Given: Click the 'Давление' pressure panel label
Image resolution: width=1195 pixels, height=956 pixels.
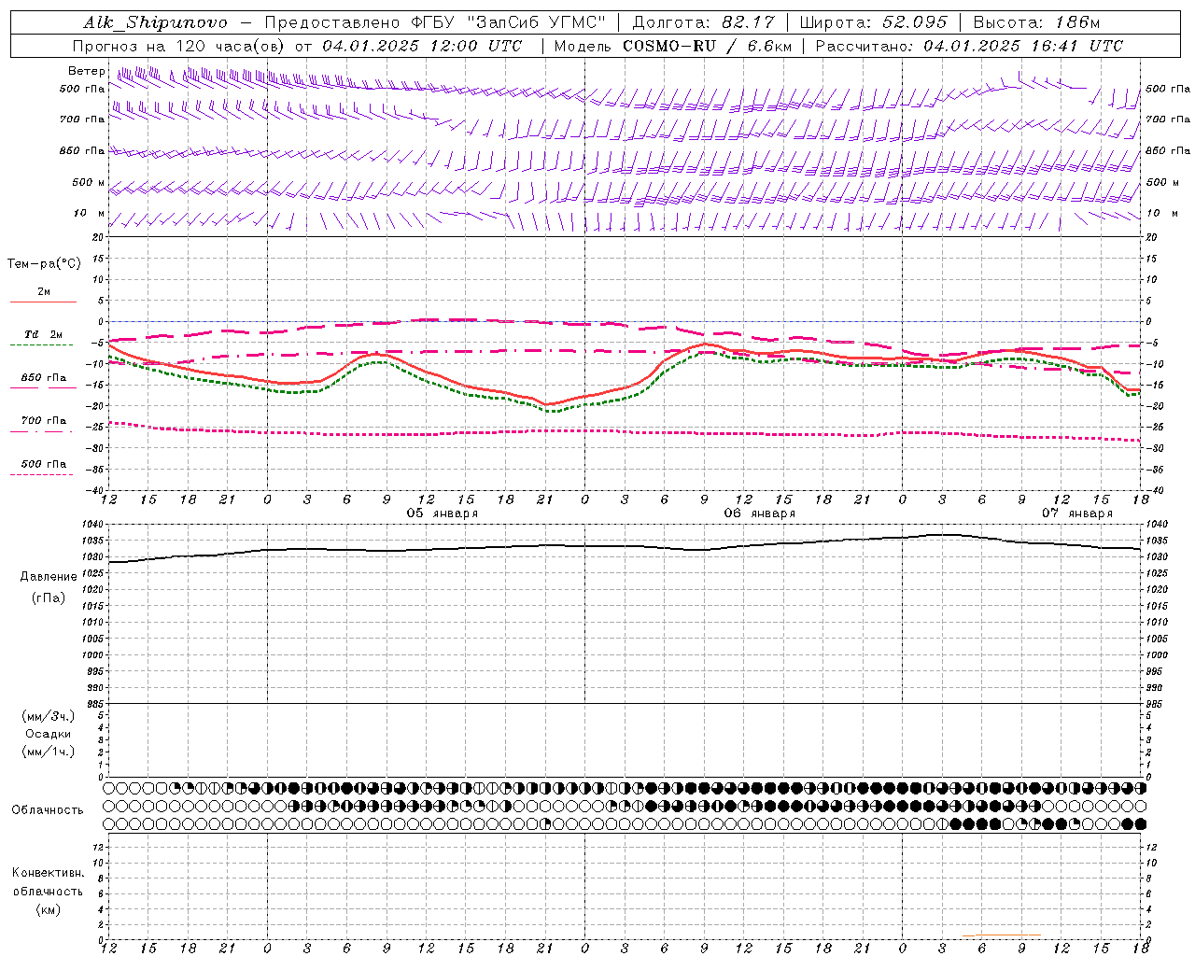Looking at the screenshot, I should (x=49, y=577).
